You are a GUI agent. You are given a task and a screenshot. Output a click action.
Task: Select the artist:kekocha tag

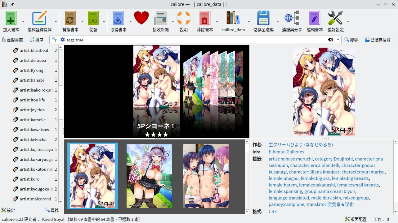click(x=33, y=139)
